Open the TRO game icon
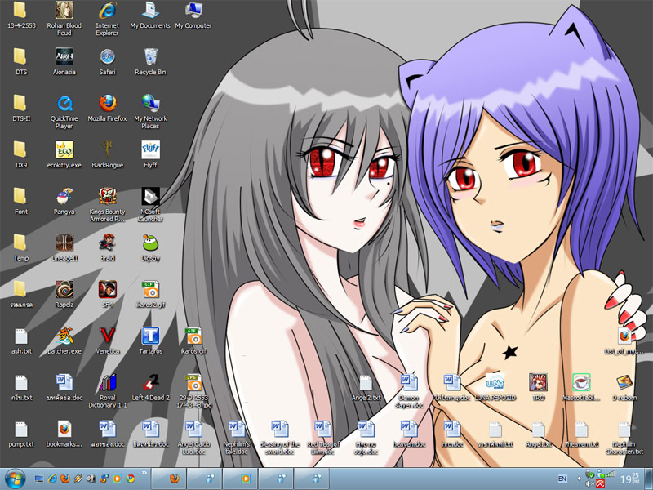The image size is (653, 490). 538,387
